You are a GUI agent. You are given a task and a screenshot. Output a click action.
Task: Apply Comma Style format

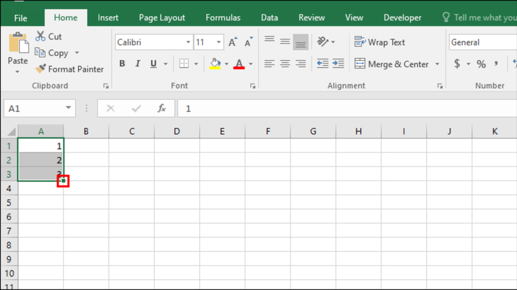click(496, 63)
